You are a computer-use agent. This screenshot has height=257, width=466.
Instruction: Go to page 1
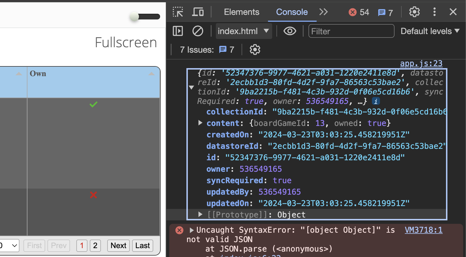click(82, 246)
